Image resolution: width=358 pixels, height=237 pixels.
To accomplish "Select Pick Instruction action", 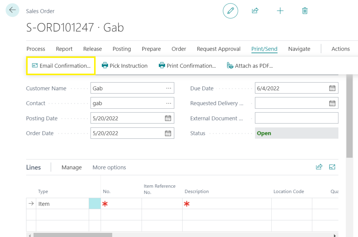I will pos(124,66).
